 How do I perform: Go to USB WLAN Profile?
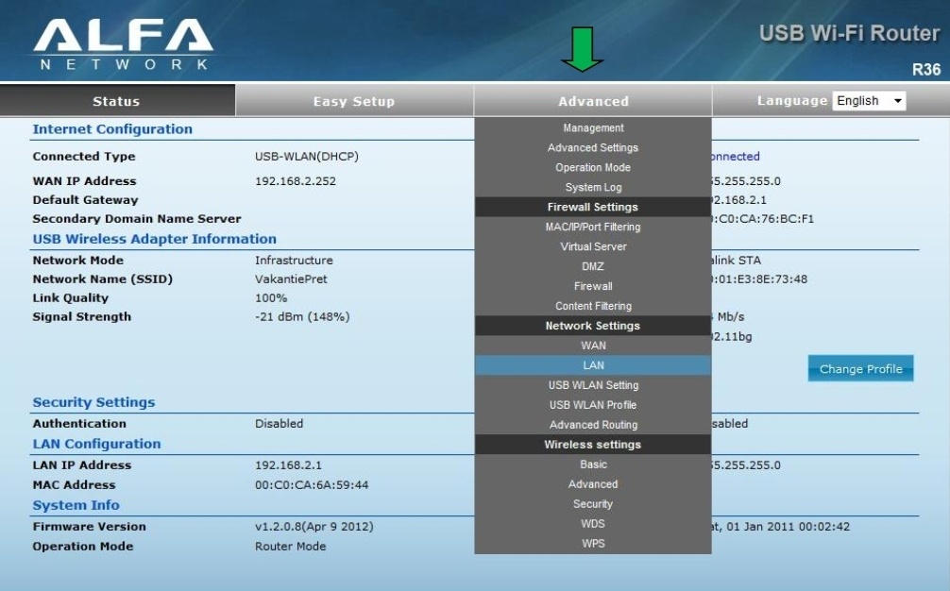(593, 404)
